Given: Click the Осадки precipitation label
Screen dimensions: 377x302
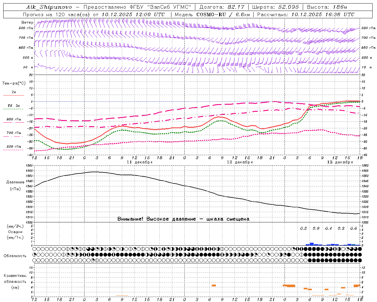Looking at the screenshot, I should (15, 232).
